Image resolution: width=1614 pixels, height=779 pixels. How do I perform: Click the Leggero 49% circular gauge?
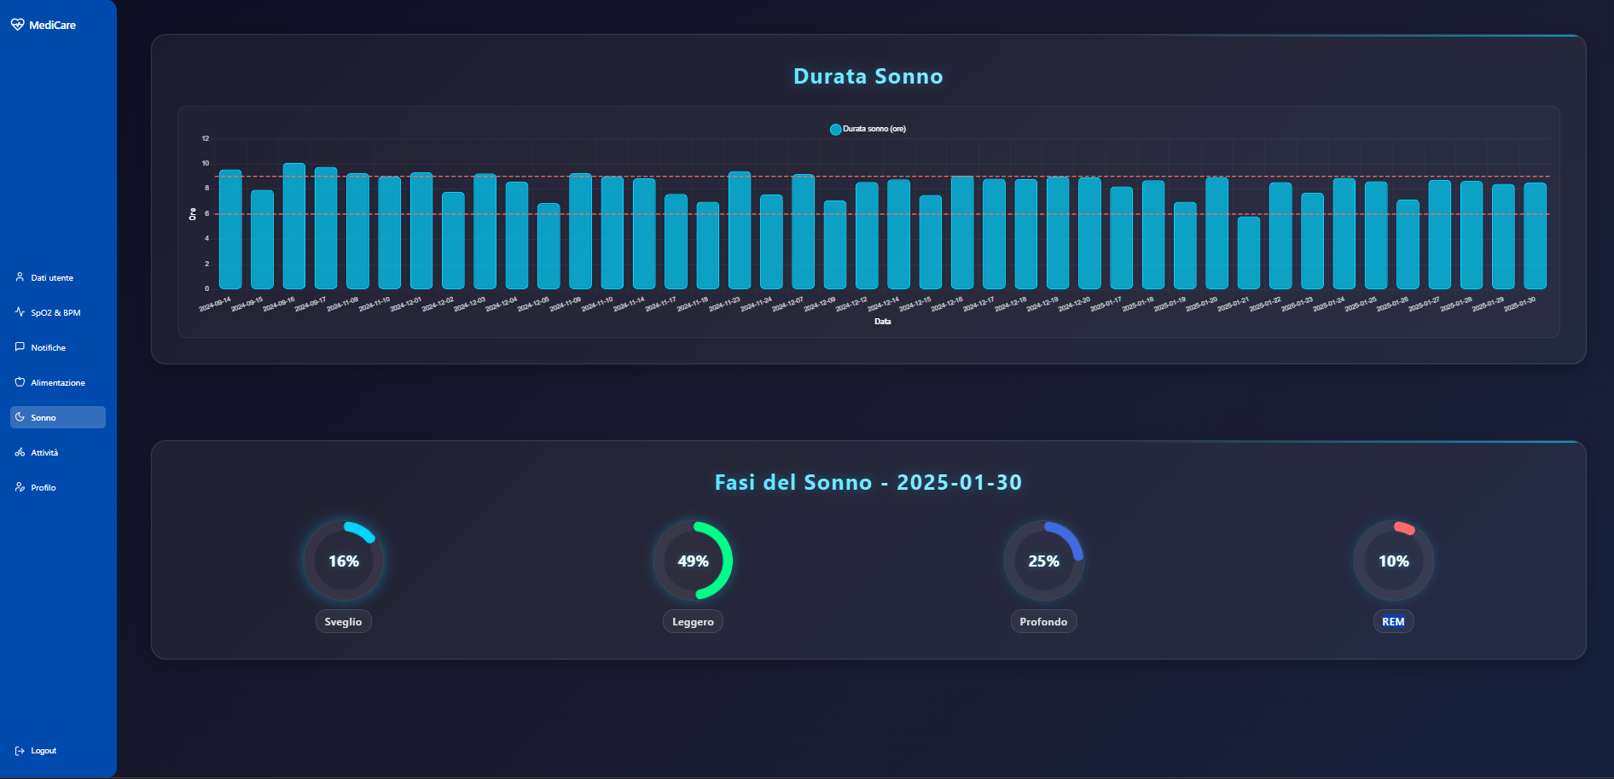click(693, 561)
